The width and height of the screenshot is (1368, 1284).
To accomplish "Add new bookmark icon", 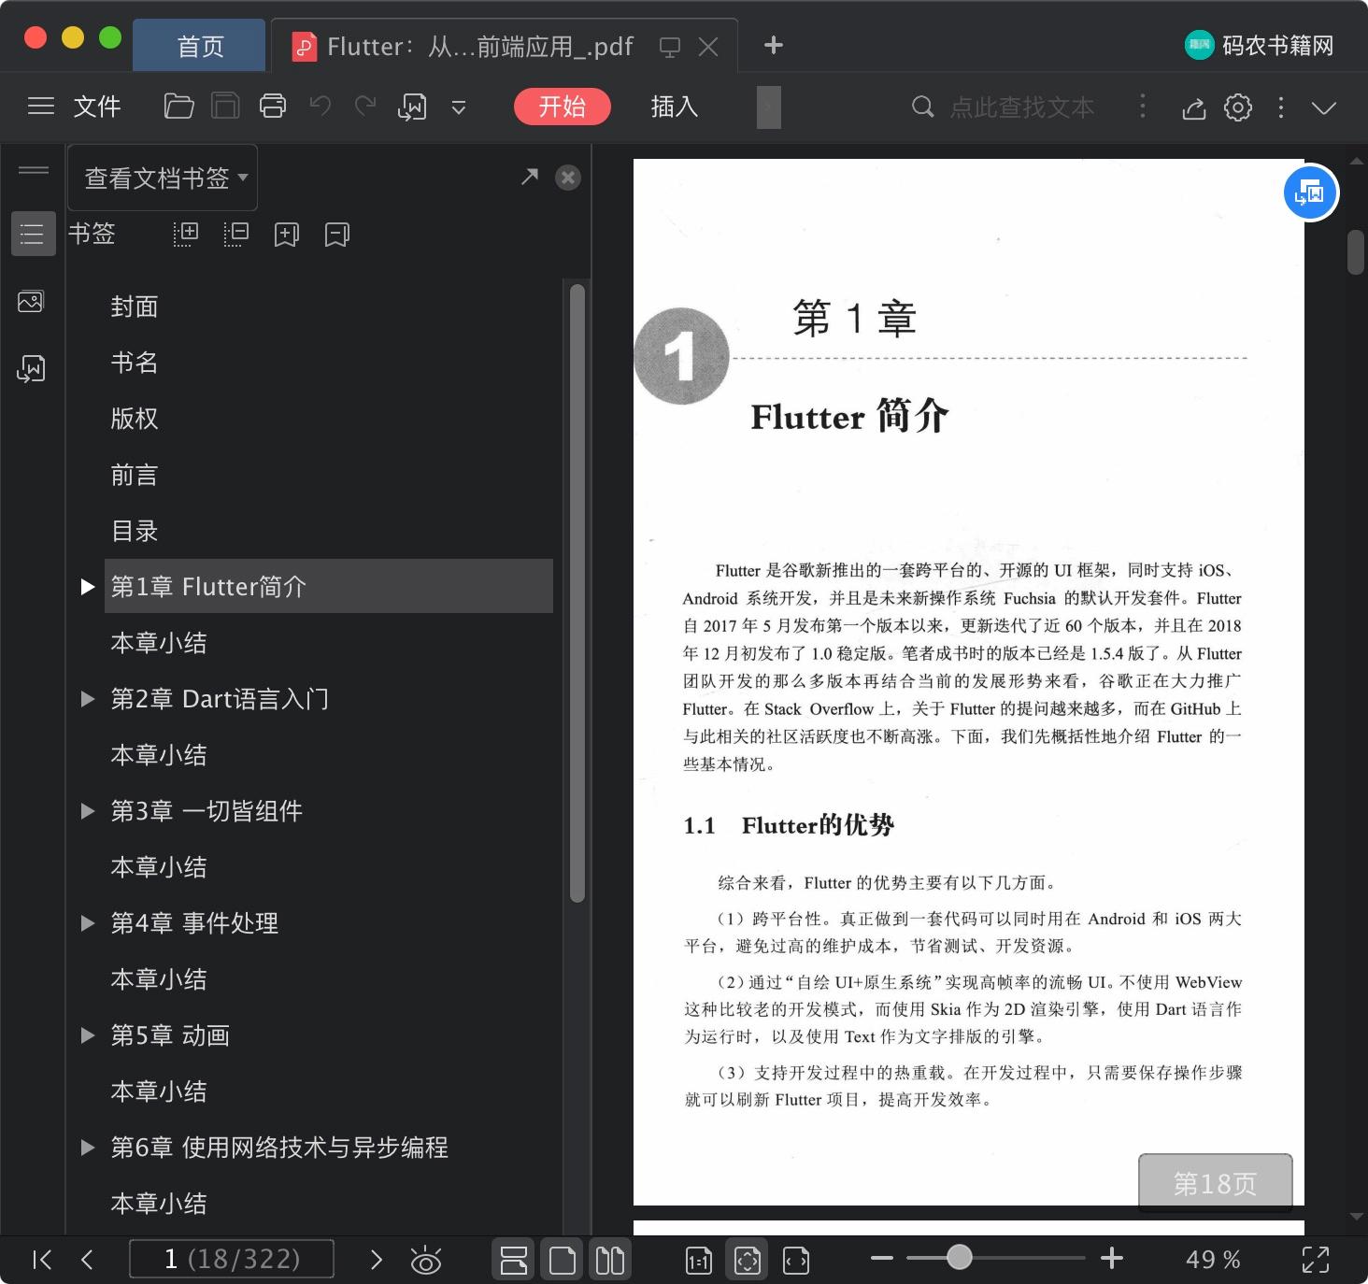I will point(287,234).
